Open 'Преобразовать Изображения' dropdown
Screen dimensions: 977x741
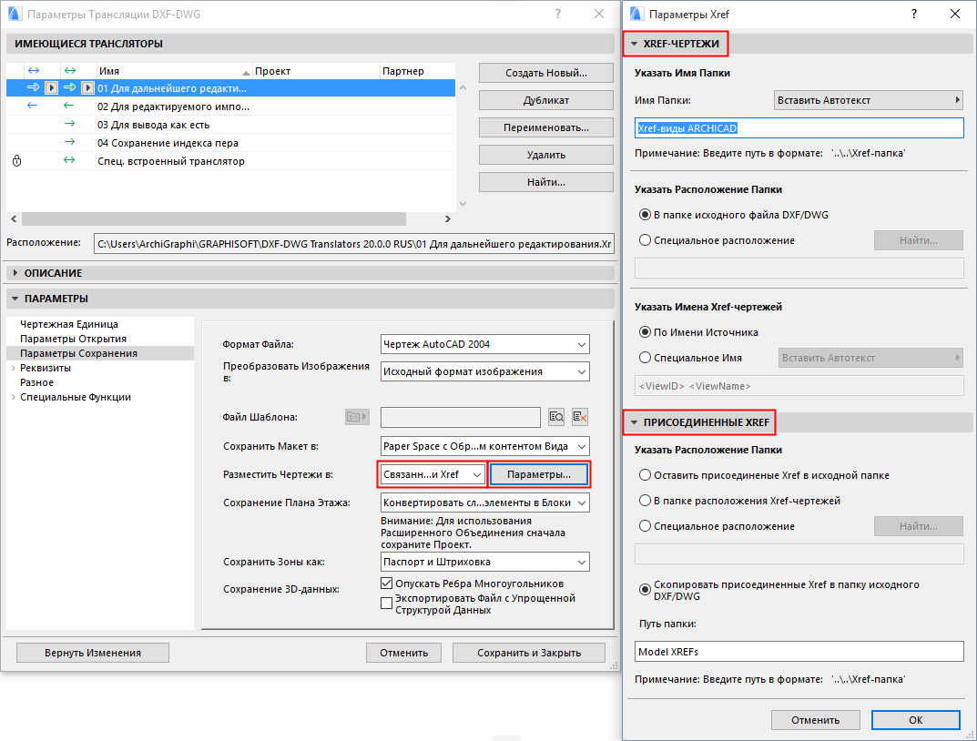tap(484, 371)
